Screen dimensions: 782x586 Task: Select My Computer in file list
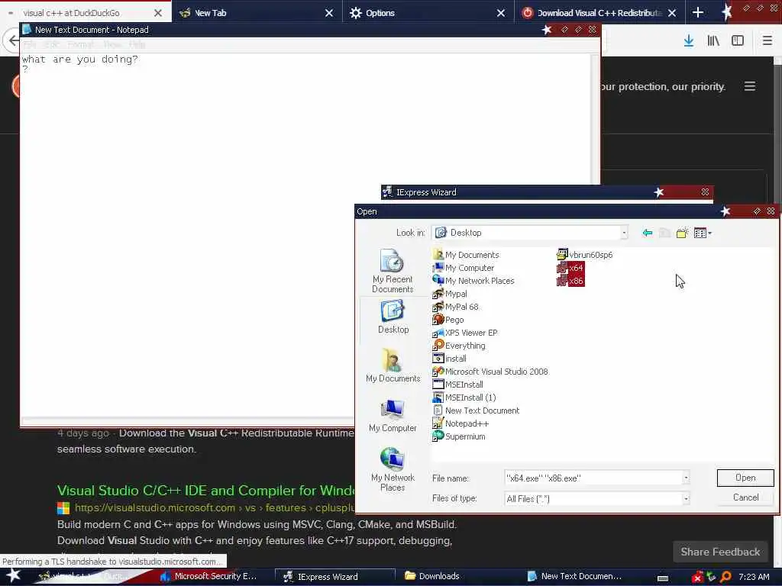click(464, 268)
